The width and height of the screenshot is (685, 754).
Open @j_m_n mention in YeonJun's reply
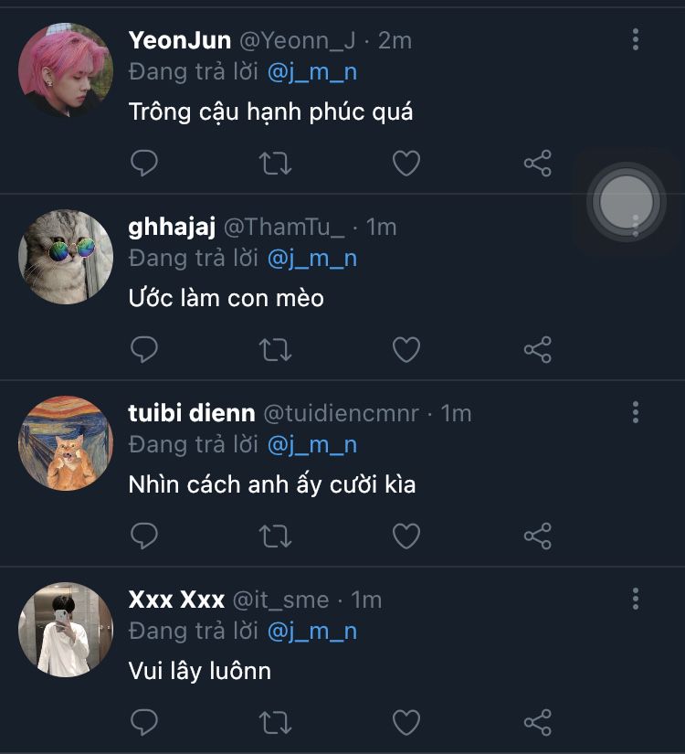pyautogui.click(x=312, y=72)
